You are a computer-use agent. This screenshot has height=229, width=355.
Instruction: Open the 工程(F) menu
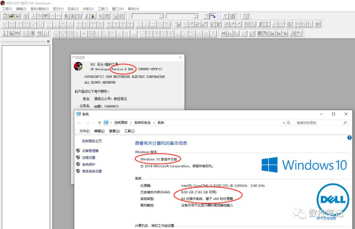pyautogui.click(x=7, y=9)
